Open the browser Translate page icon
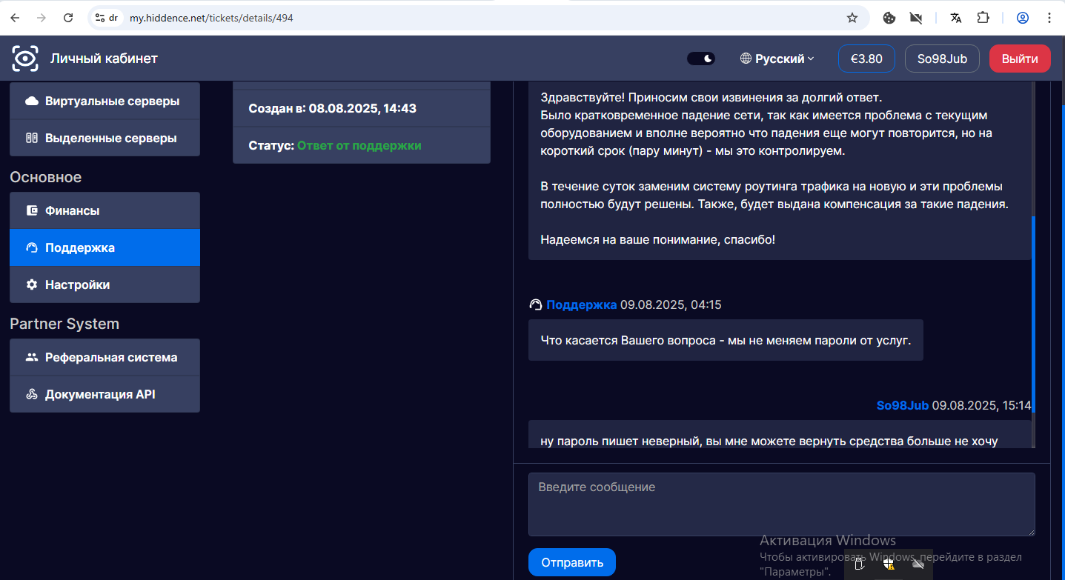The width and height of the screenshot is (1065, 580). [956, 18]
